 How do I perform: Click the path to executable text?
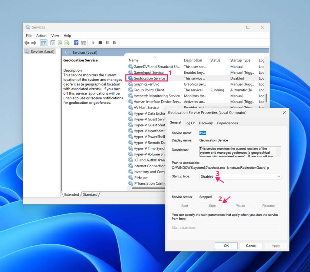pyautogui.click(x=220, y=168)
